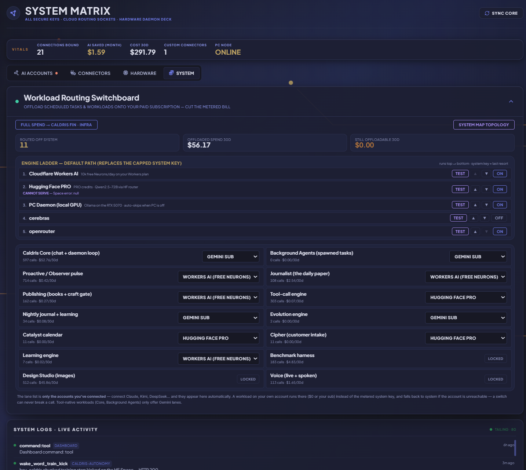Click the 'CANNOT SERVE' error text
Image resolution: width=526 pixels, height=470 pixels.
[x=36, y=193]
